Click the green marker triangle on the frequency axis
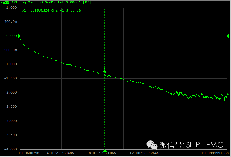Screen dimensions: 231x157 104,151
